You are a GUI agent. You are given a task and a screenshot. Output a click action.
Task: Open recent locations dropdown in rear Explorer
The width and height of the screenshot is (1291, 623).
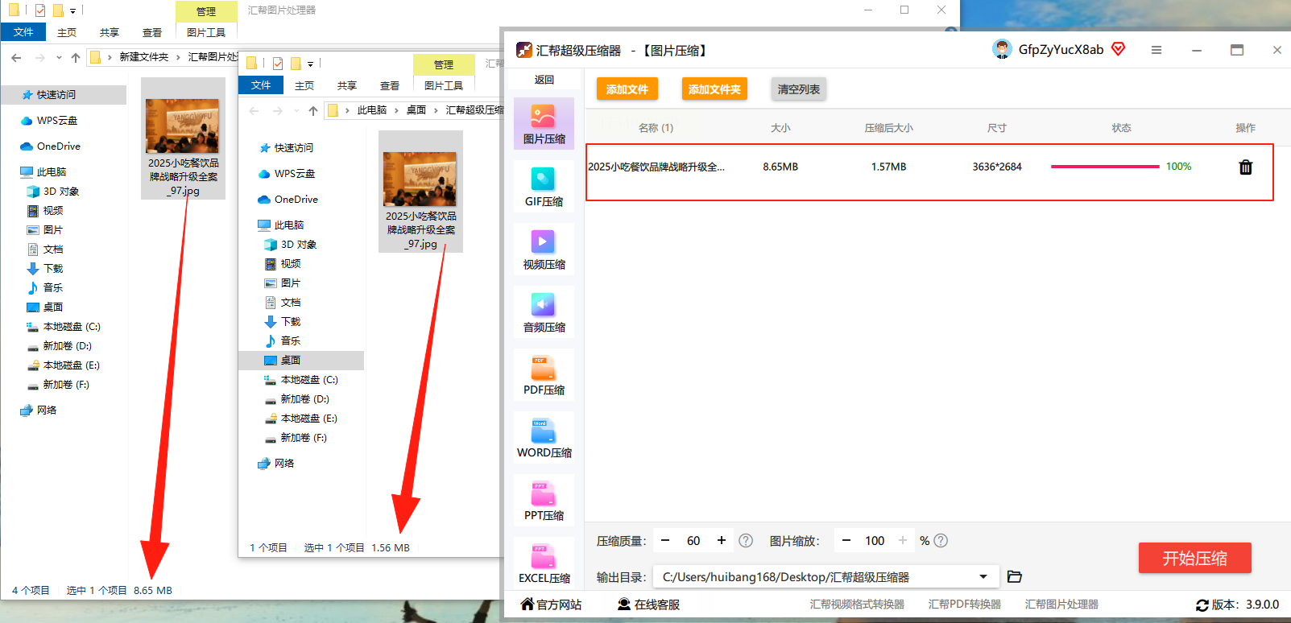pos(59,57)
